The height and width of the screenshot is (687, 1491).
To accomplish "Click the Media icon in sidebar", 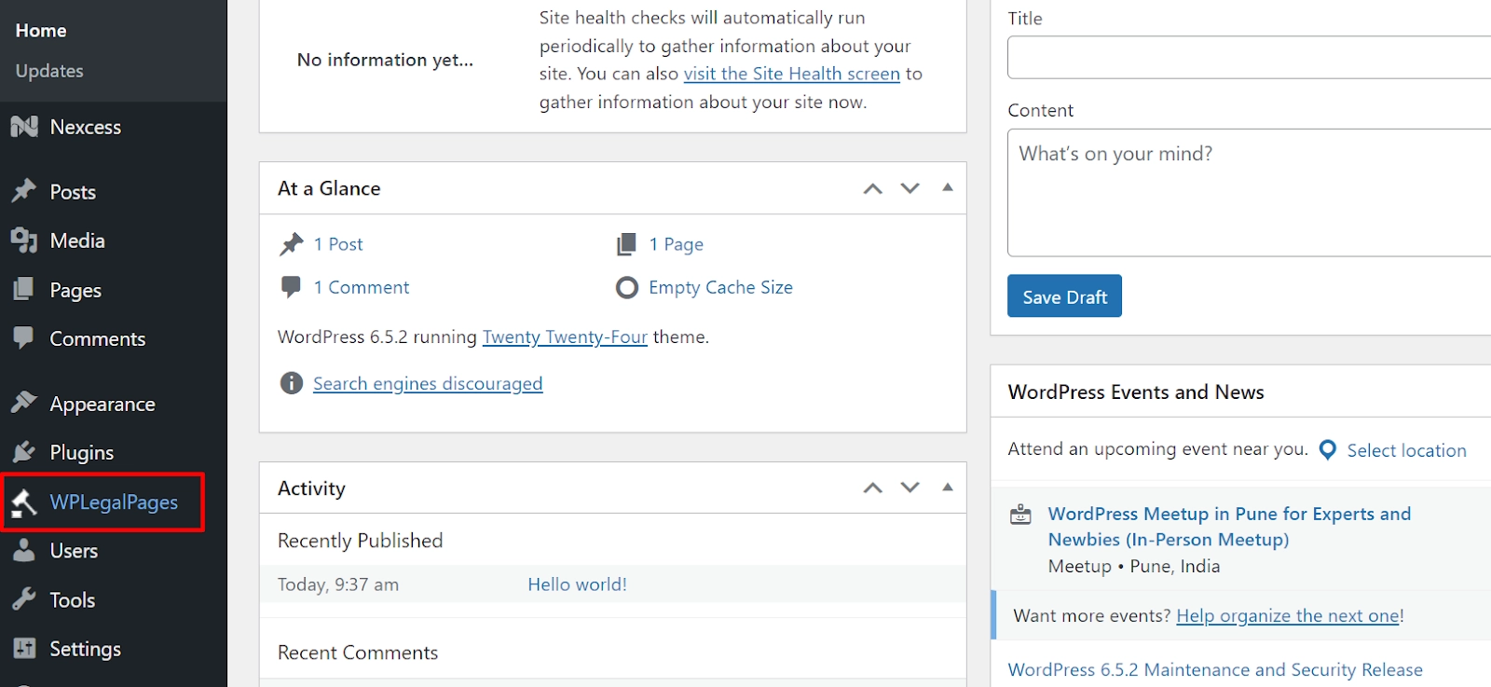I will pos(24,240).
